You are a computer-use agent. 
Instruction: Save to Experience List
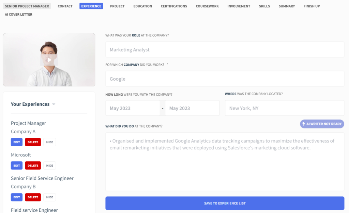coord(225,203)
